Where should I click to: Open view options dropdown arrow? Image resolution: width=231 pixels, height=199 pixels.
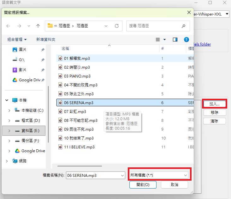(164, 40)
